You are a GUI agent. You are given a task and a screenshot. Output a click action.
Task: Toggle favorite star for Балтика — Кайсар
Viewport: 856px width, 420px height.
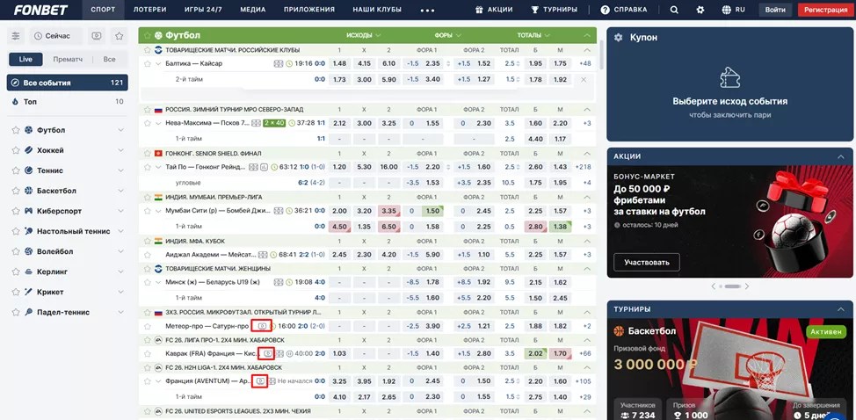tap(148, 63)
